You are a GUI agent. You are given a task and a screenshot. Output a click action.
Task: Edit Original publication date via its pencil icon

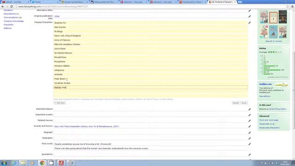(x=249, y=17)
